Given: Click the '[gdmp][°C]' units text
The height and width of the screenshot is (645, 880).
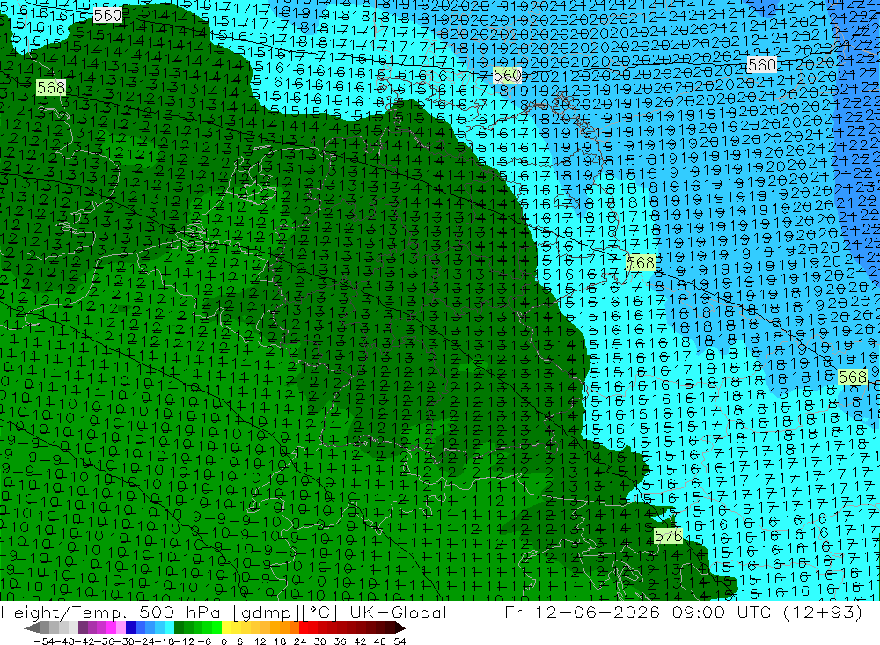Looking at the screenshot, I should pyautogui.click(x=286, y=612).
